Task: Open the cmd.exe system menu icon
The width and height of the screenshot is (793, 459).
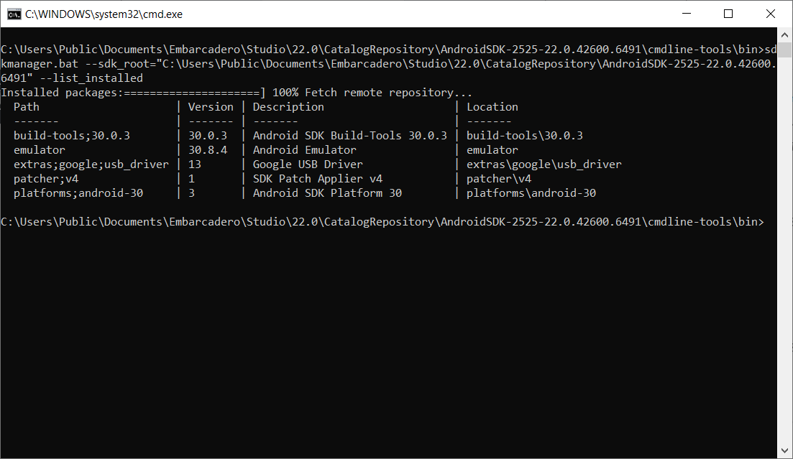Action: point(14,14)
